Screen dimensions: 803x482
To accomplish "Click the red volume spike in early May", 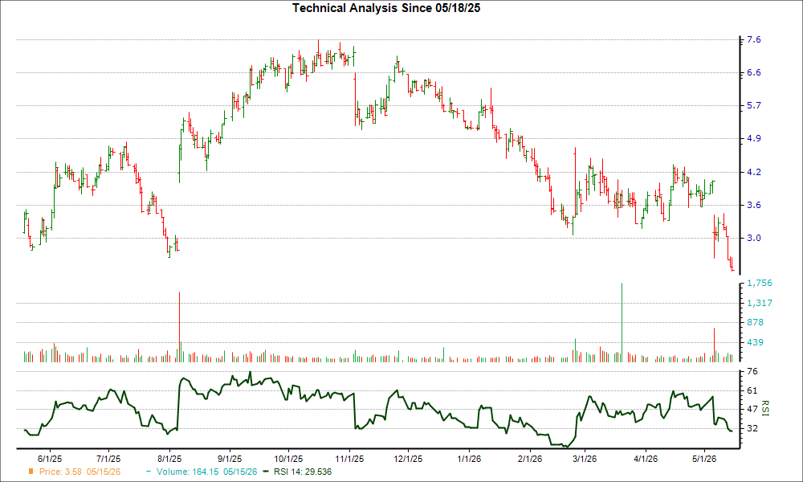I will (714, 345).
